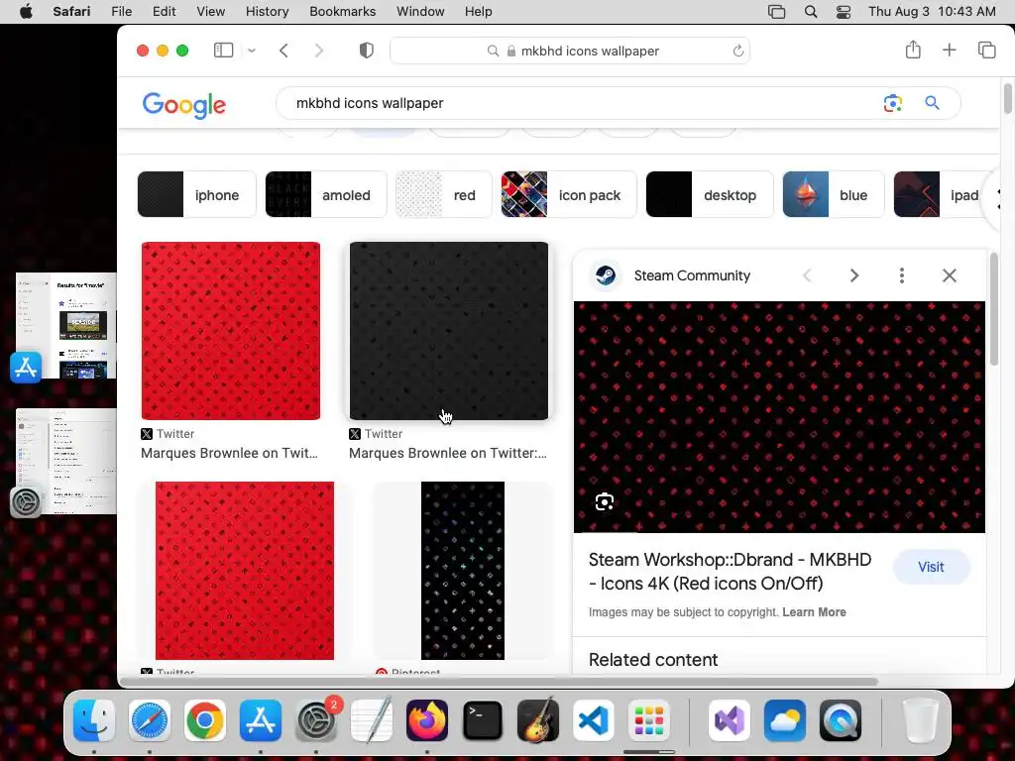The image size is (1015, 761).
Task: Open 'Marques Brownlee on Twit...' link under red image
Action: coord(229,453)
